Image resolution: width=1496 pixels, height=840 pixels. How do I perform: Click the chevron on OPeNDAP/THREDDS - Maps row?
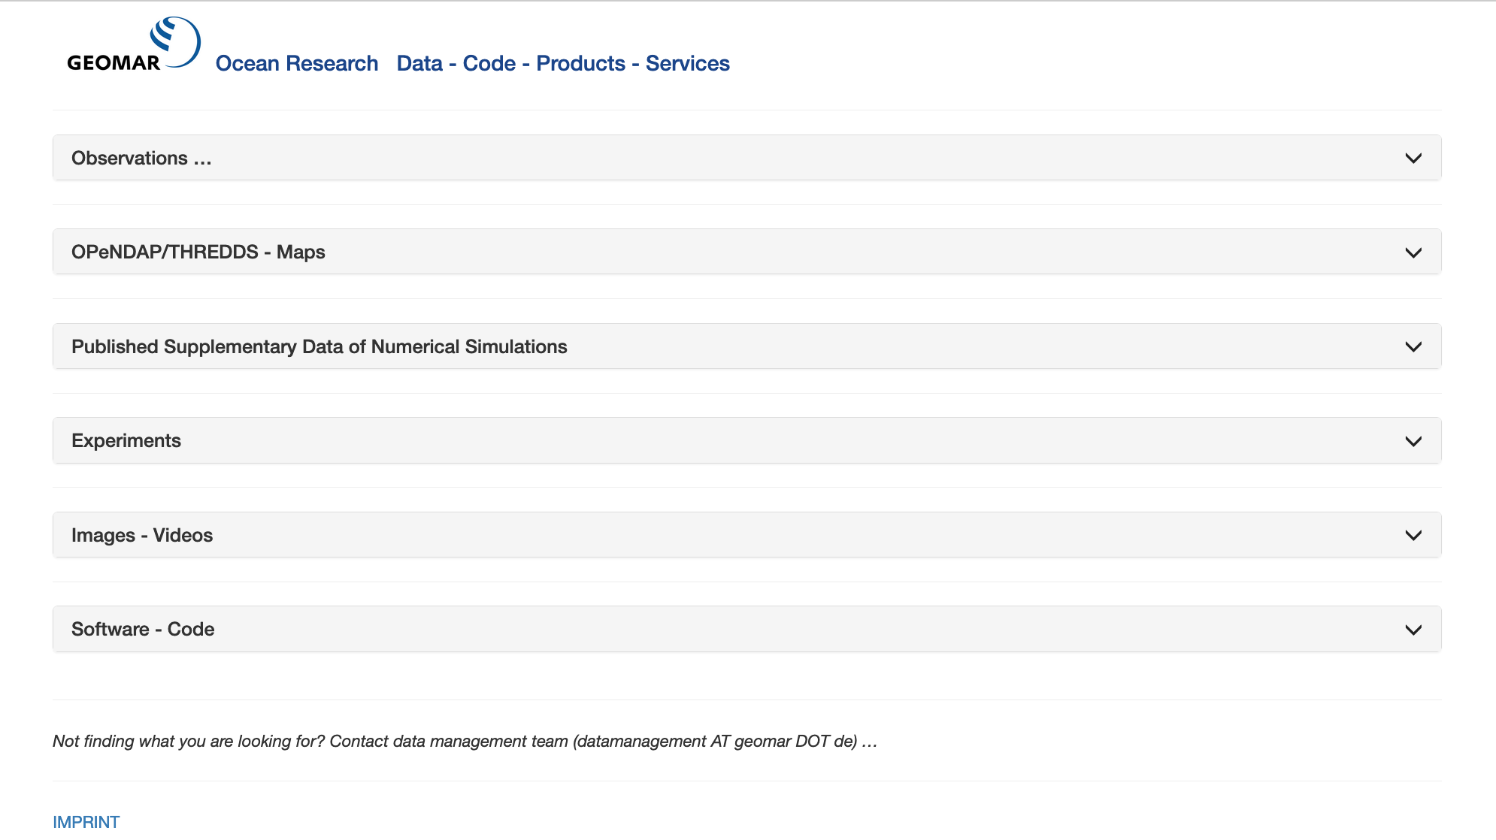pos(1413,252)
